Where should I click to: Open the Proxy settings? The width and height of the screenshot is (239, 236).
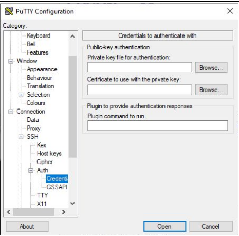(x=33, y=128)
